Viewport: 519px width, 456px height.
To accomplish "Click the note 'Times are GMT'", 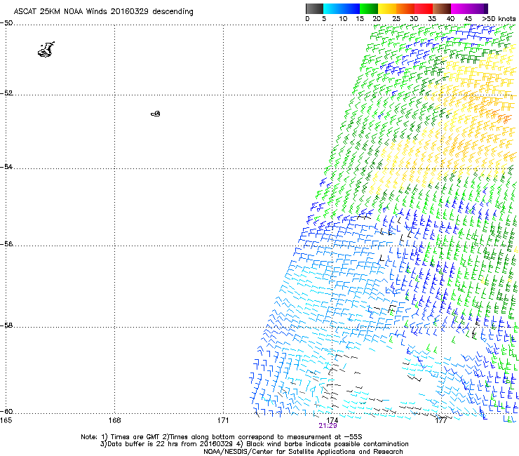I will coord(135,436).
